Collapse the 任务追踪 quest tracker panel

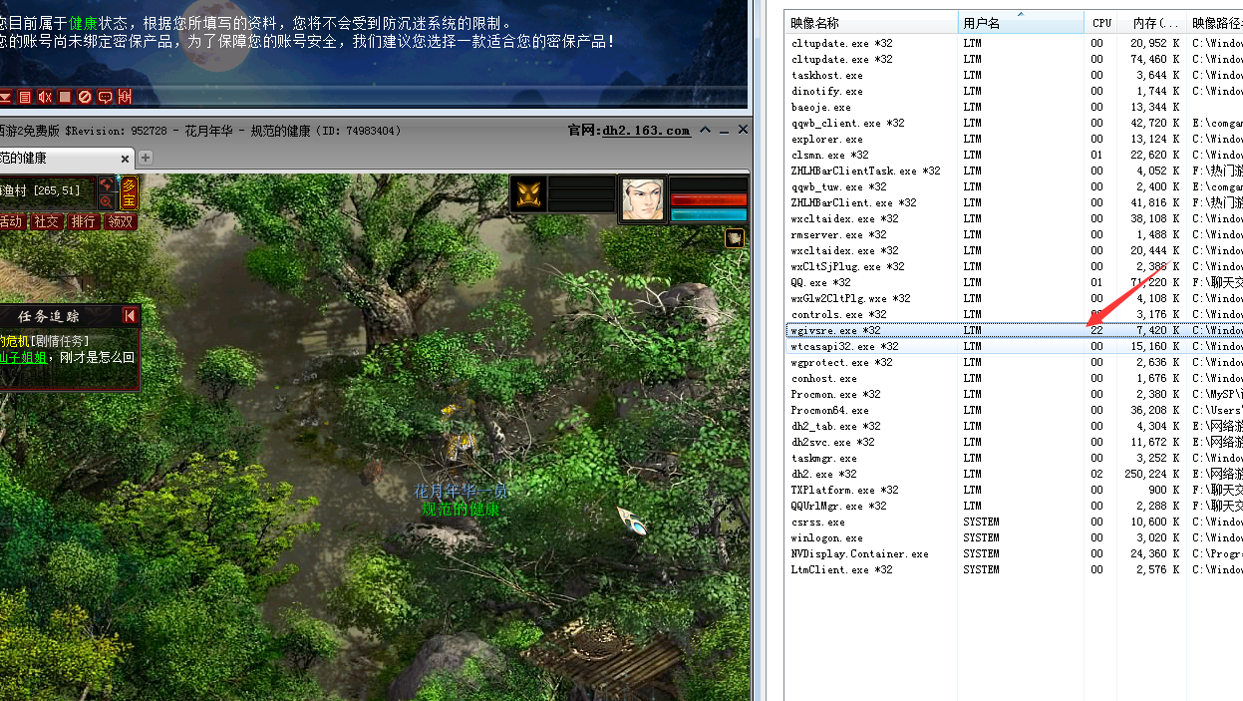(130, 315)
